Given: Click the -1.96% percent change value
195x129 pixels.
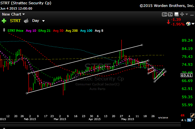Looking at the screenshot, I should [x=178, y=24].
